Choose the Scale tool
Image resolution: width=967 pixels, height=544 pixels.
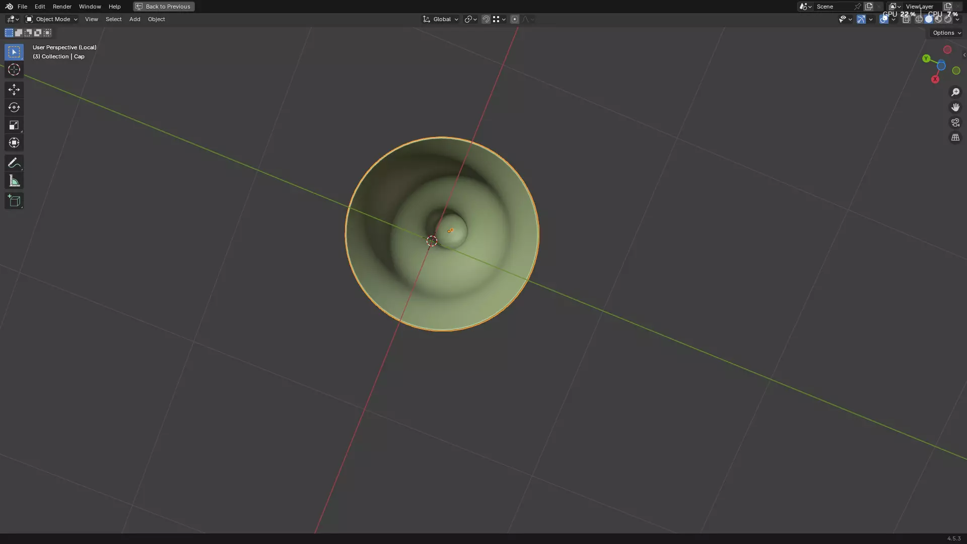click(x=14, y=125)
